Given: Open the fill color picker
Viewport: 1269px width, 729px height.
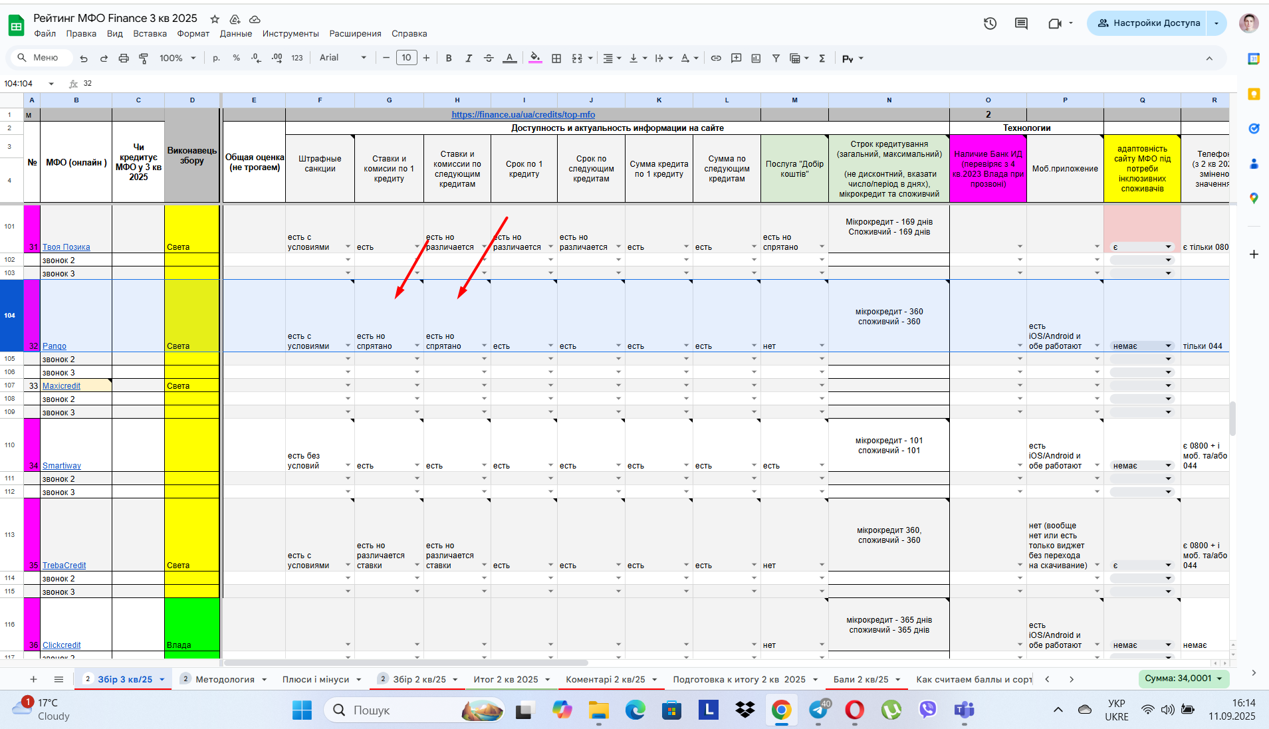Looking at the screenshot, I should (x=535, y=58).
